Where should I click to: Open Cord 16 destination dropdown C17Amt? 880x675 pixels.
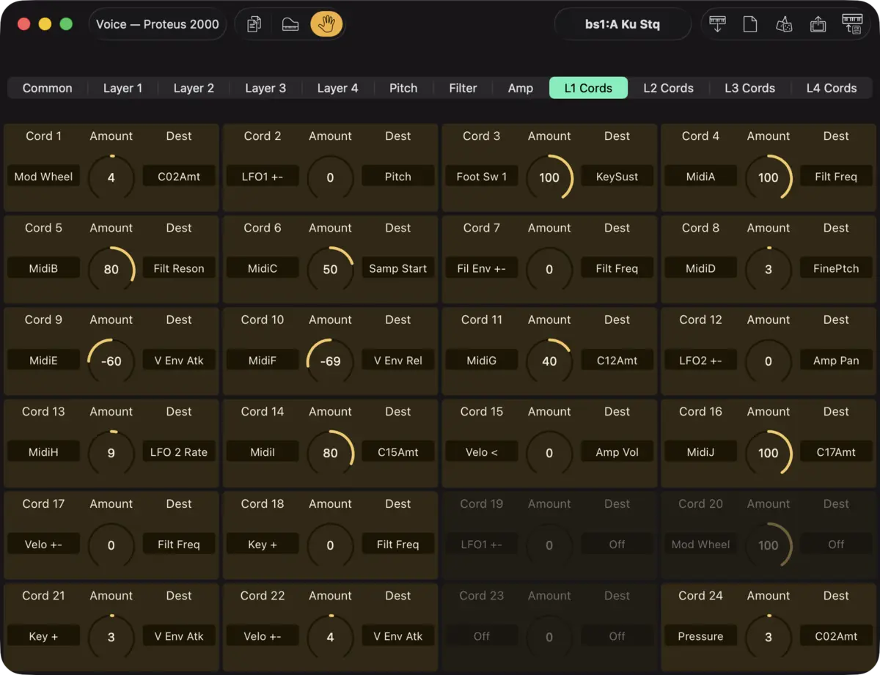(836, 452)
